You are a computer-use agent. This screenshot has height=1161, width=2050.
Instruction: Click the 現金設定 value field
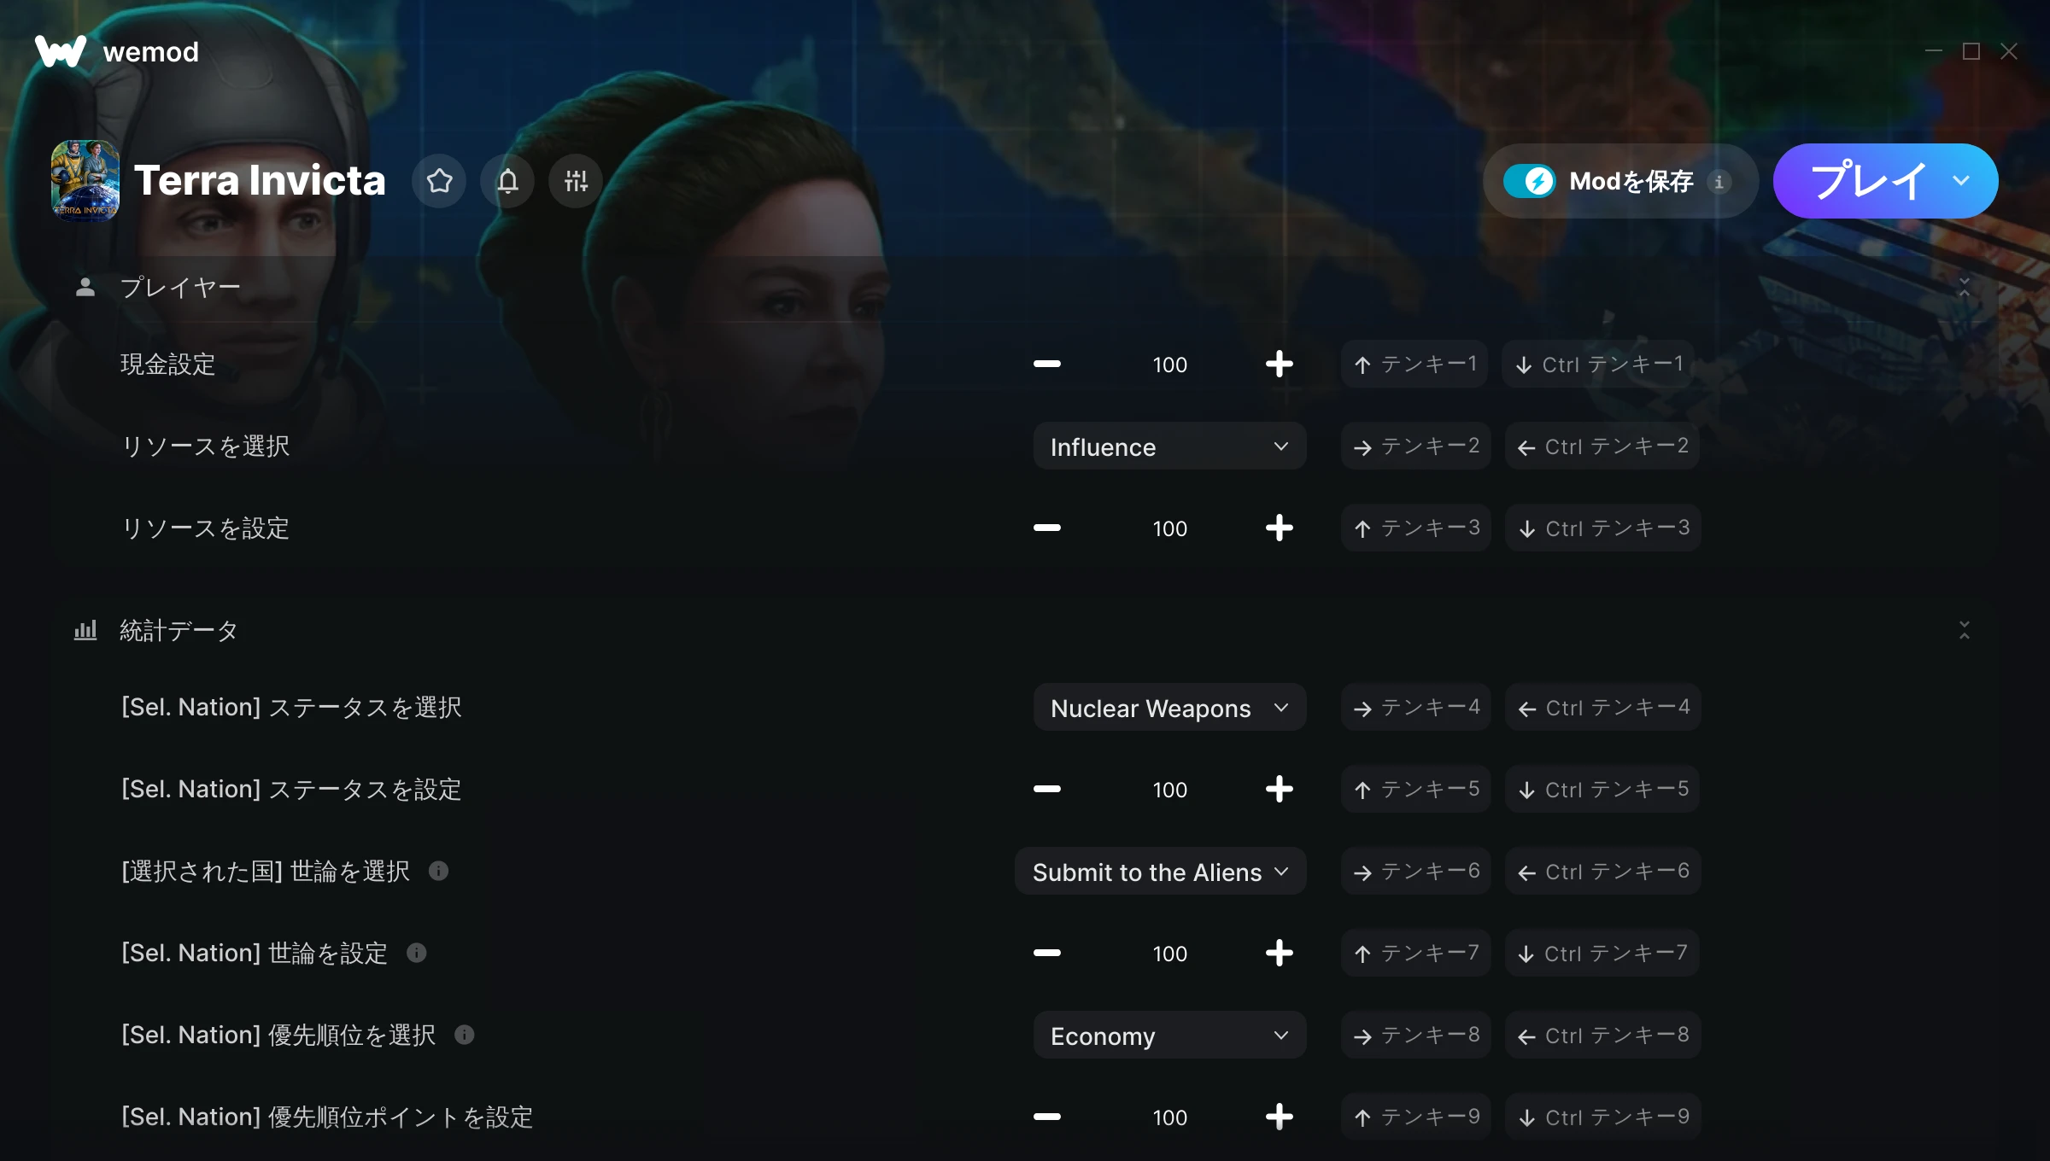1169,364
